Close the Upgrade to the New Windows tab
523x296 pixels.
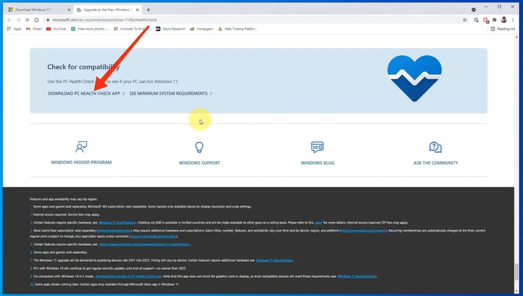[x=137, y=10]
